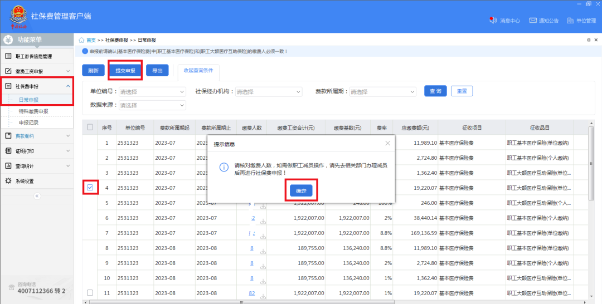
Task: Expand the 查询统计 menu chevron
Action: pos(68,165)
